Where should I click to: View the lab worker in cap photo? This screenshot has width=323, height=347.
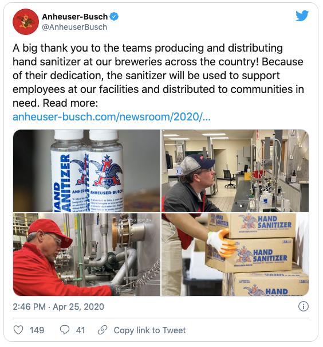click(235, 171)
